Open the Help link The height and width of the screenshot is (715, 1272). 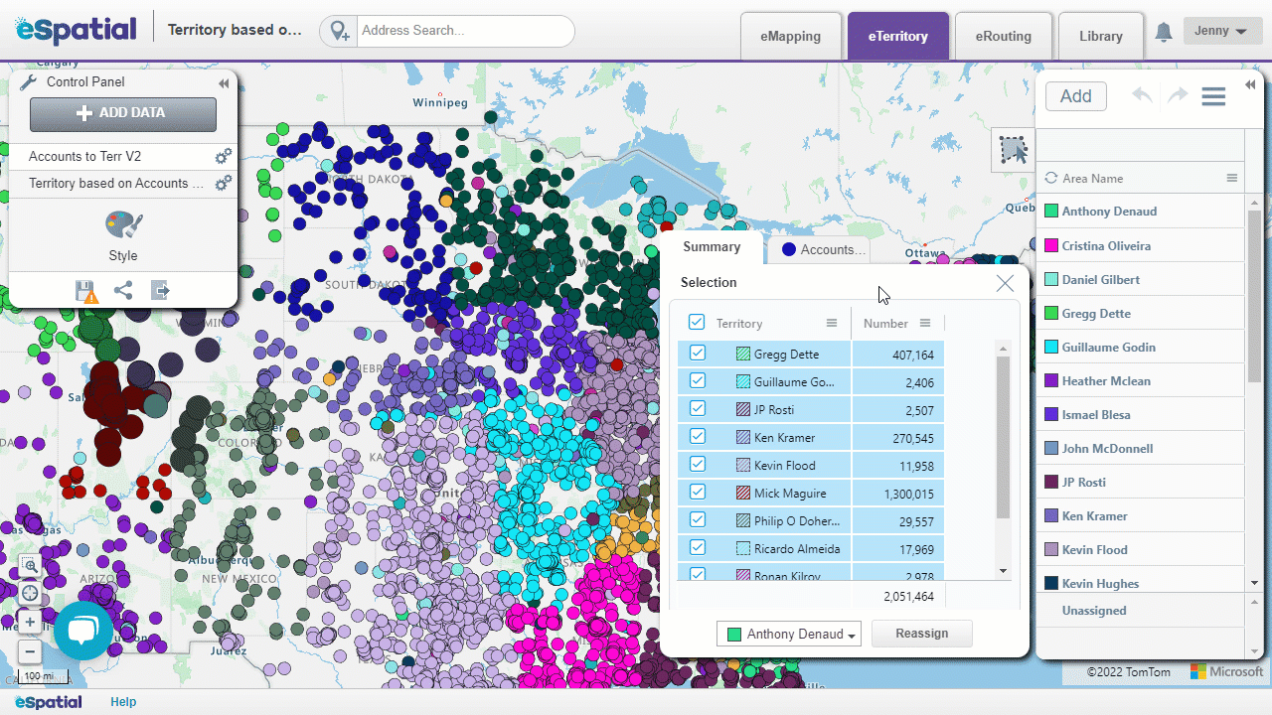[123, 702]
